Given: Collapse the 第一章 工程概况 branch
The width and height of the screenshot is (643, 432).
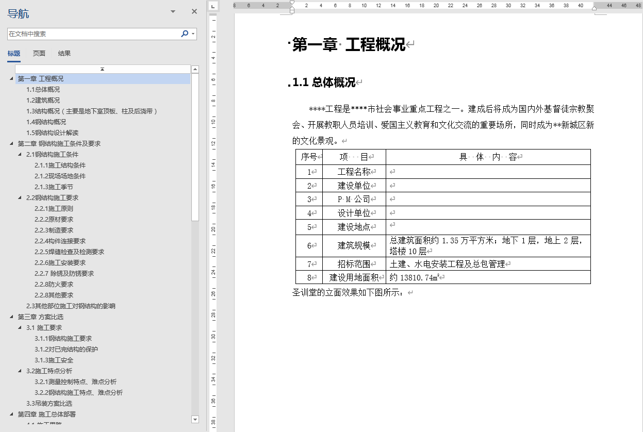Looking at the screenshot, I should pyautogui.click(x=12, y=79).
